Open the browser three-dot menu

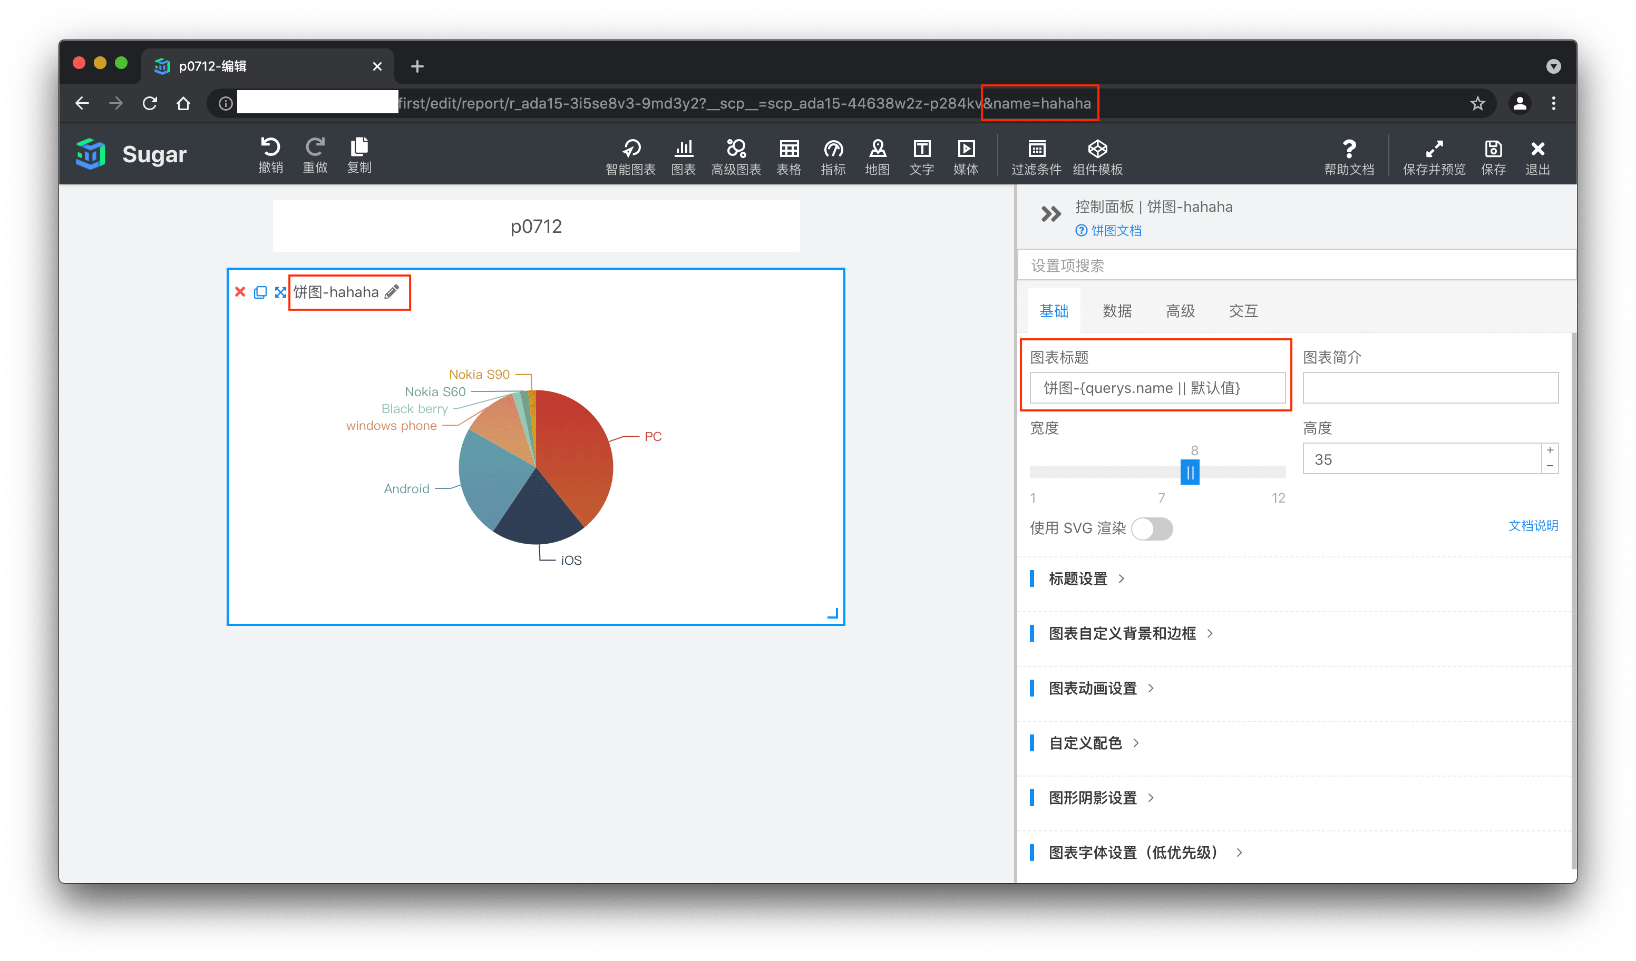(x=1553, y=103)
